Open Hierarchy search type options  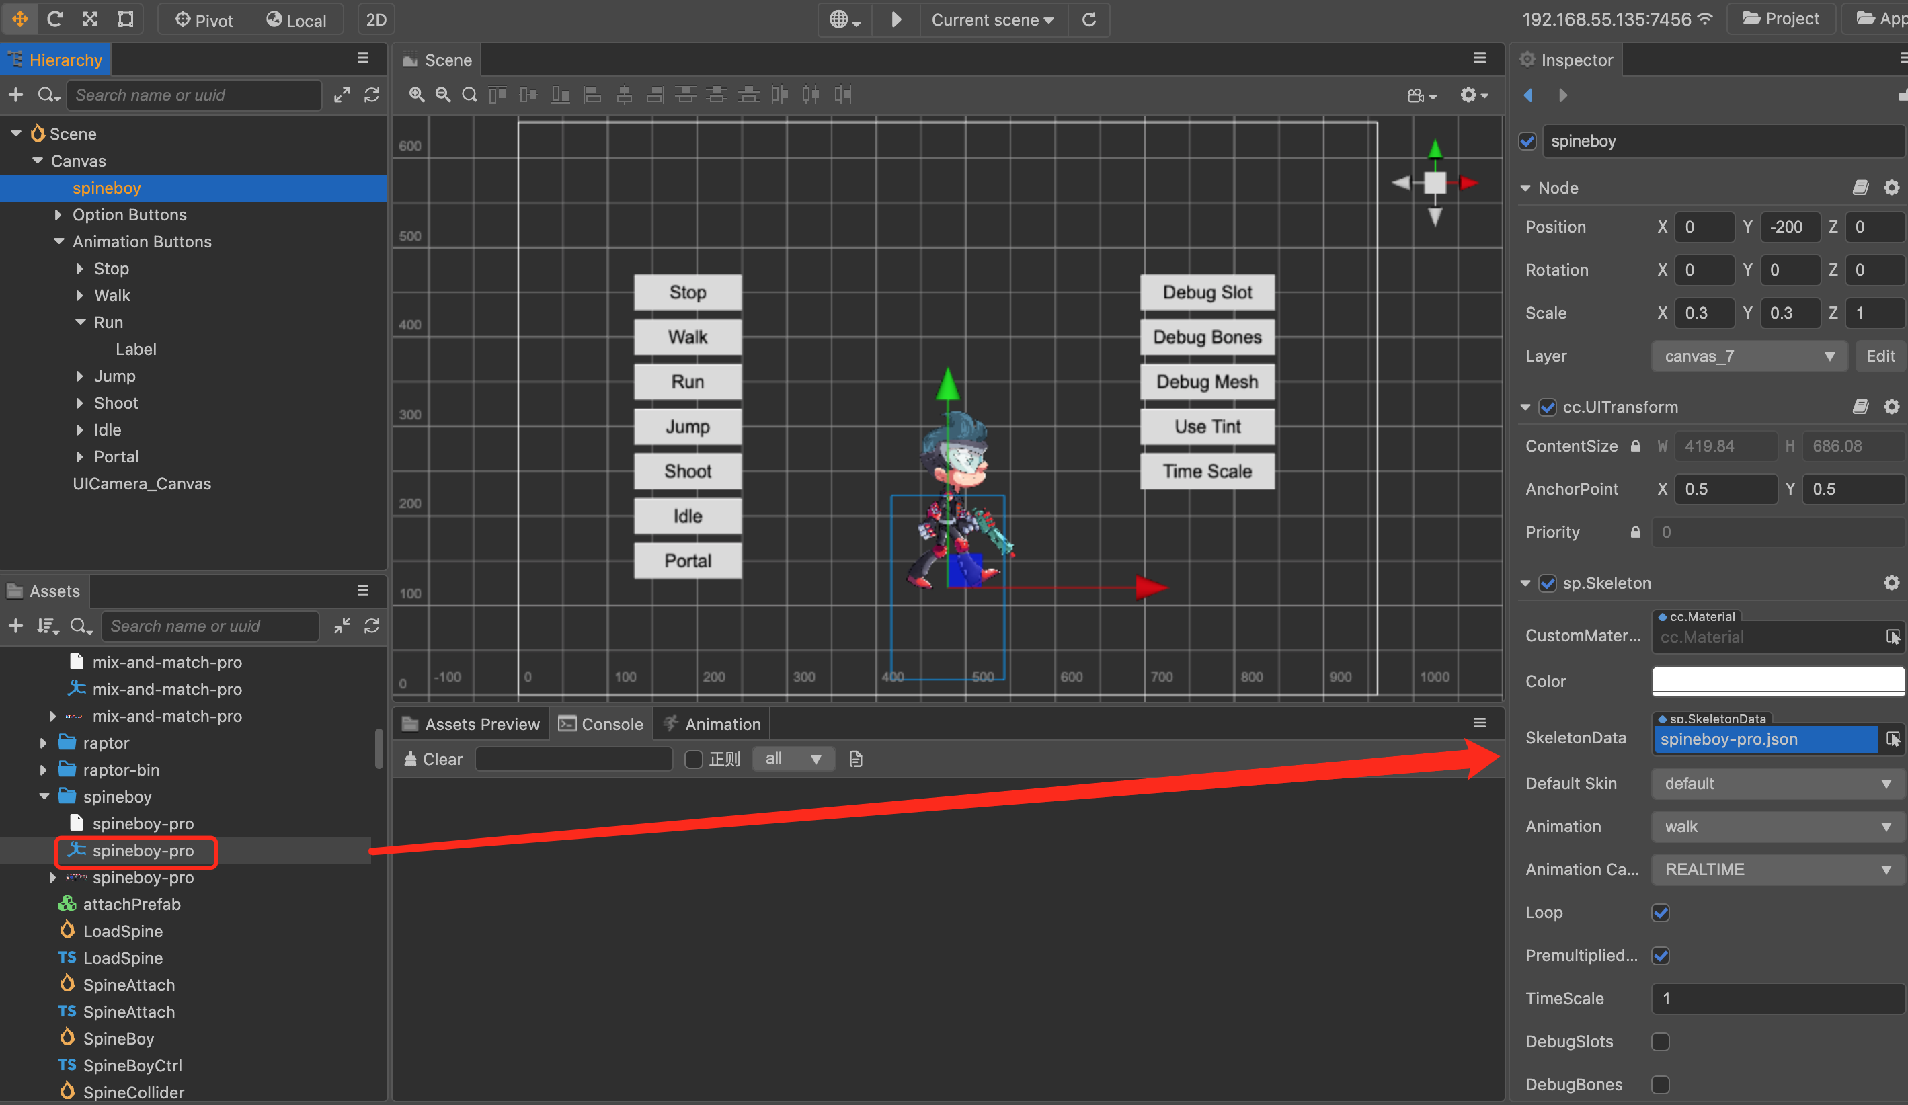click(x=49, y=95)
